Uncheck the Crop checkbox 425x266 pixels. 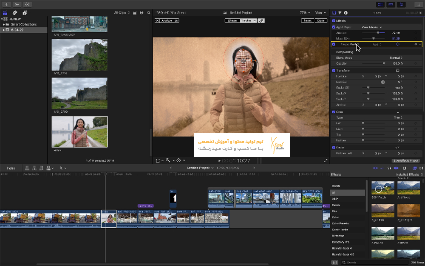point(334,112)
